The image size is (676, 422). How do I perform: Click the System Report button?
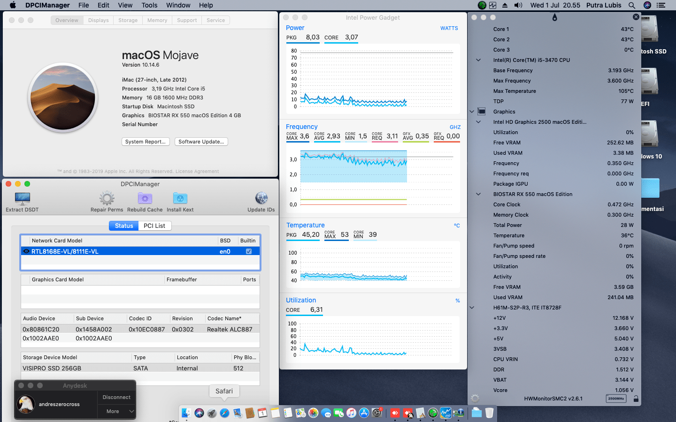point(146,142)
